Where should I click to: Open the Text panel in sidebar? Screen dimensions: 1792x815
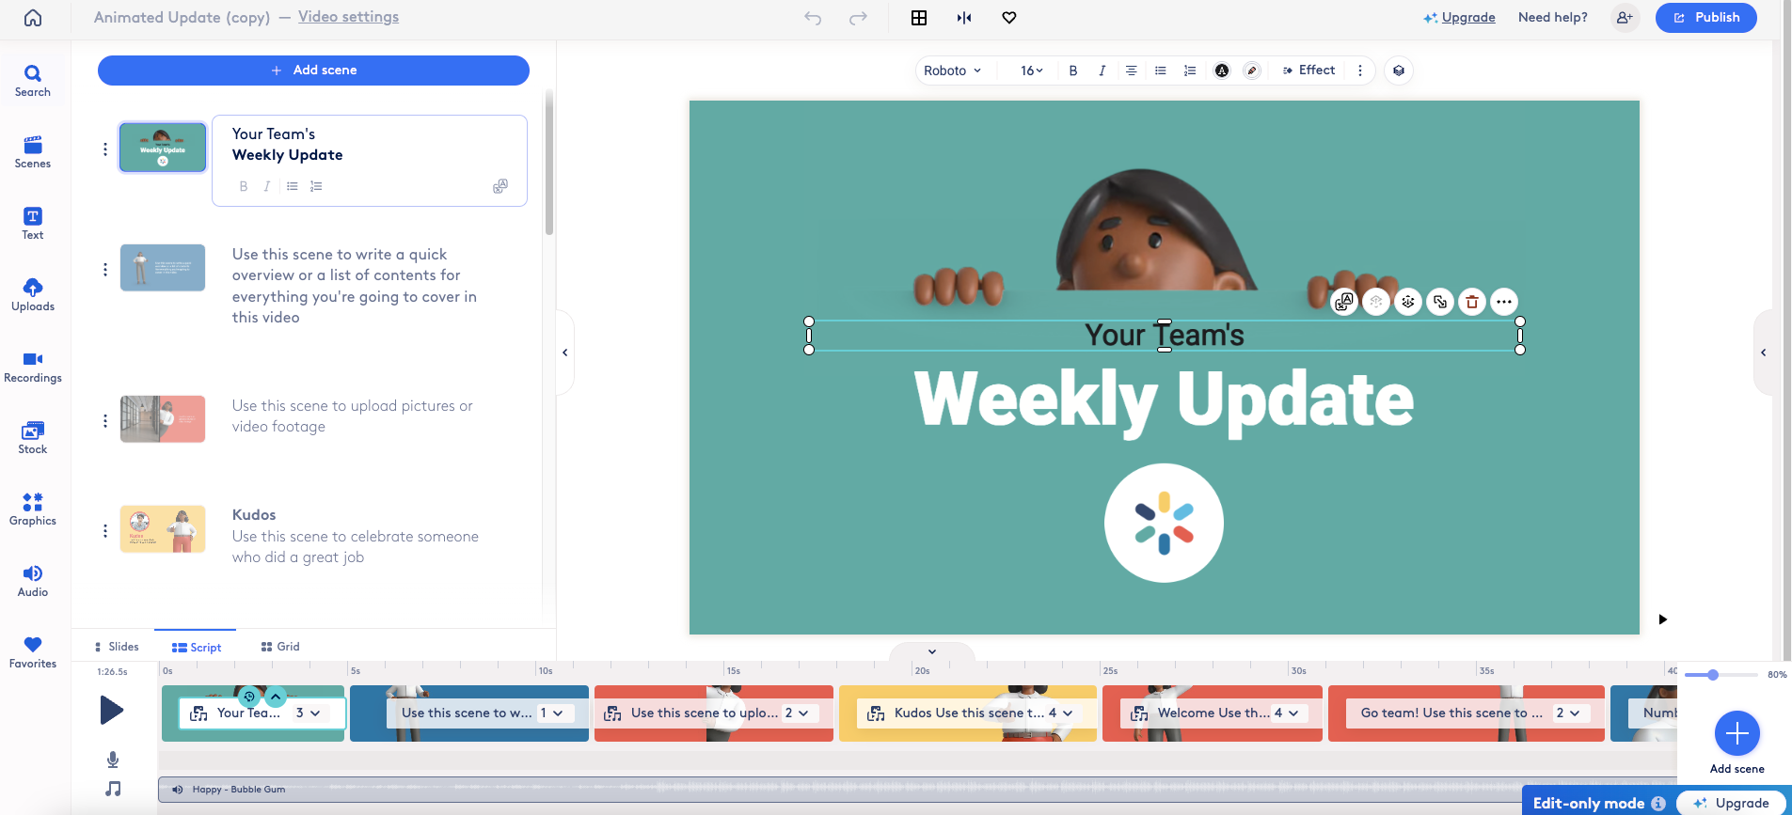(x=33, y=224)
